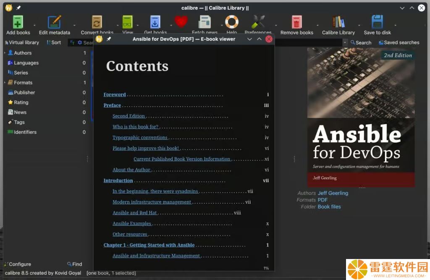Open Current Published Book Version Information link
The width and height of the screenshot is (430, 280).
(182, 159)
